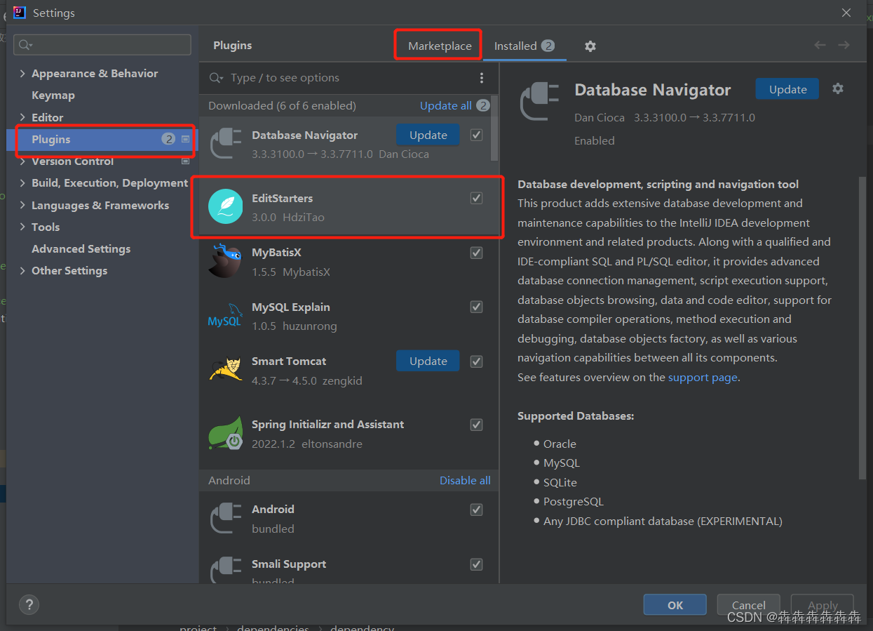Expand Languages & Frameworks node
Viewport: 873px width, 631px height.
[23, 206]
